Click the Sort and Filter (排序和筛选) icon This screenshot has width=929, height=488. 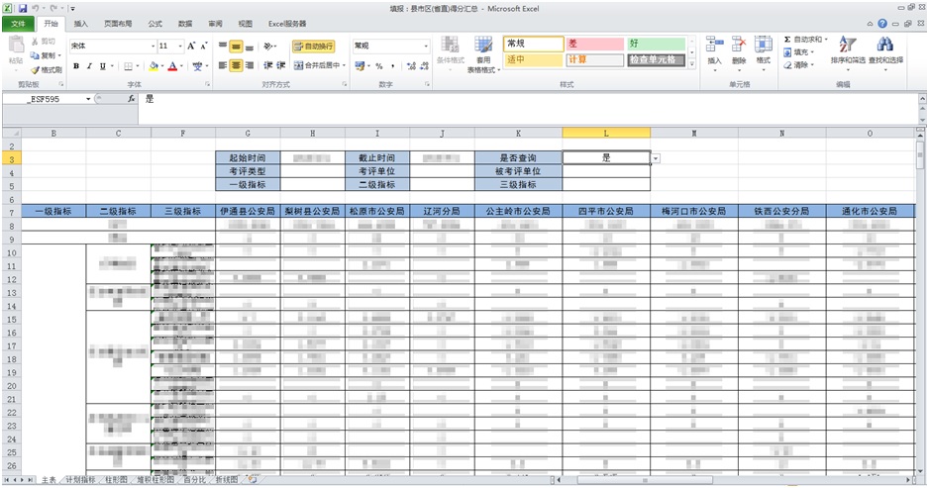pos(847,45)
